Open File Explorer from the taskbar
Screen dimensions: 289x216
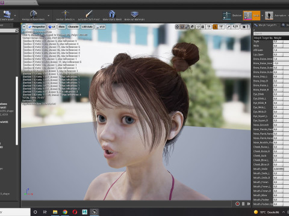tap(55, 212)
